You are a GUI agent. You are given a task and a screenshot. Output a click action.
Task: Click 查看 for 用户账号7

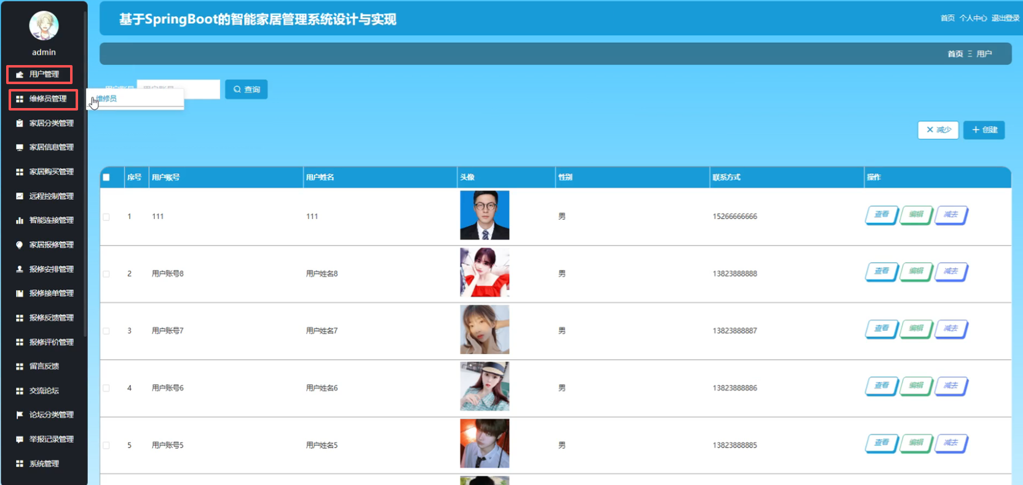pos(882,328)
